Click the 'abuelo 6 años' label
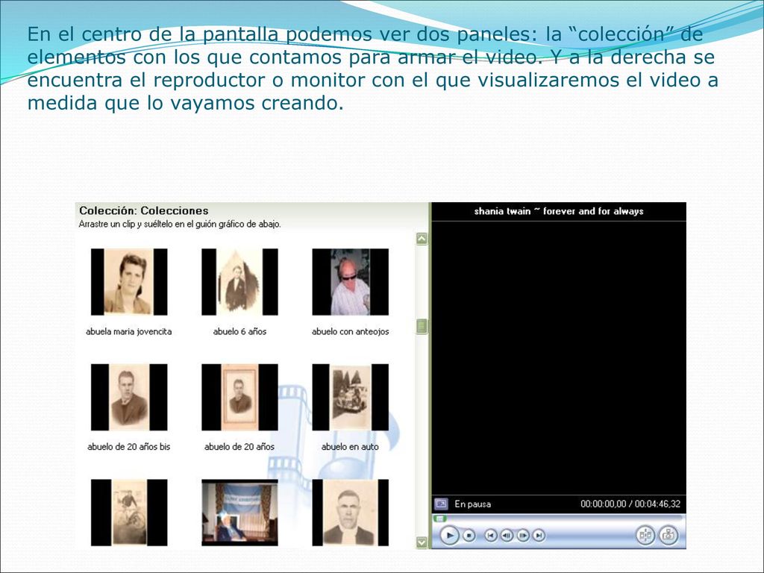 (x=239, y=331)
